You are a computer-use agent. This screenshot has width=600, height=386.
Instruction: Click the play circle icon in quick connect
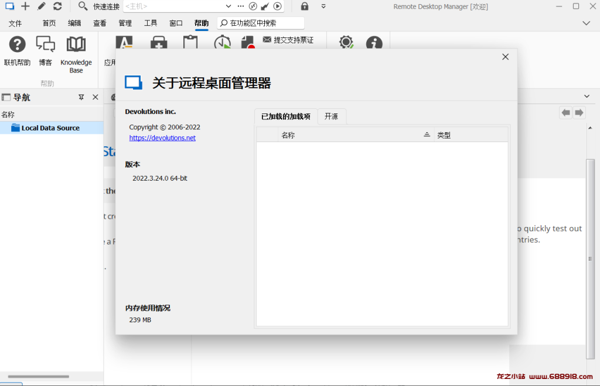[278, 6]
